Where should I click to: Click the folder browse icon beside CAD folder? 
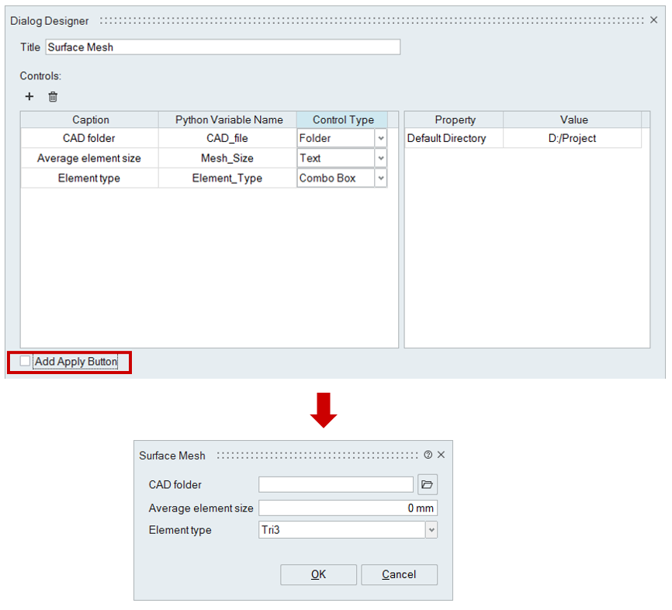pos(428,485)
